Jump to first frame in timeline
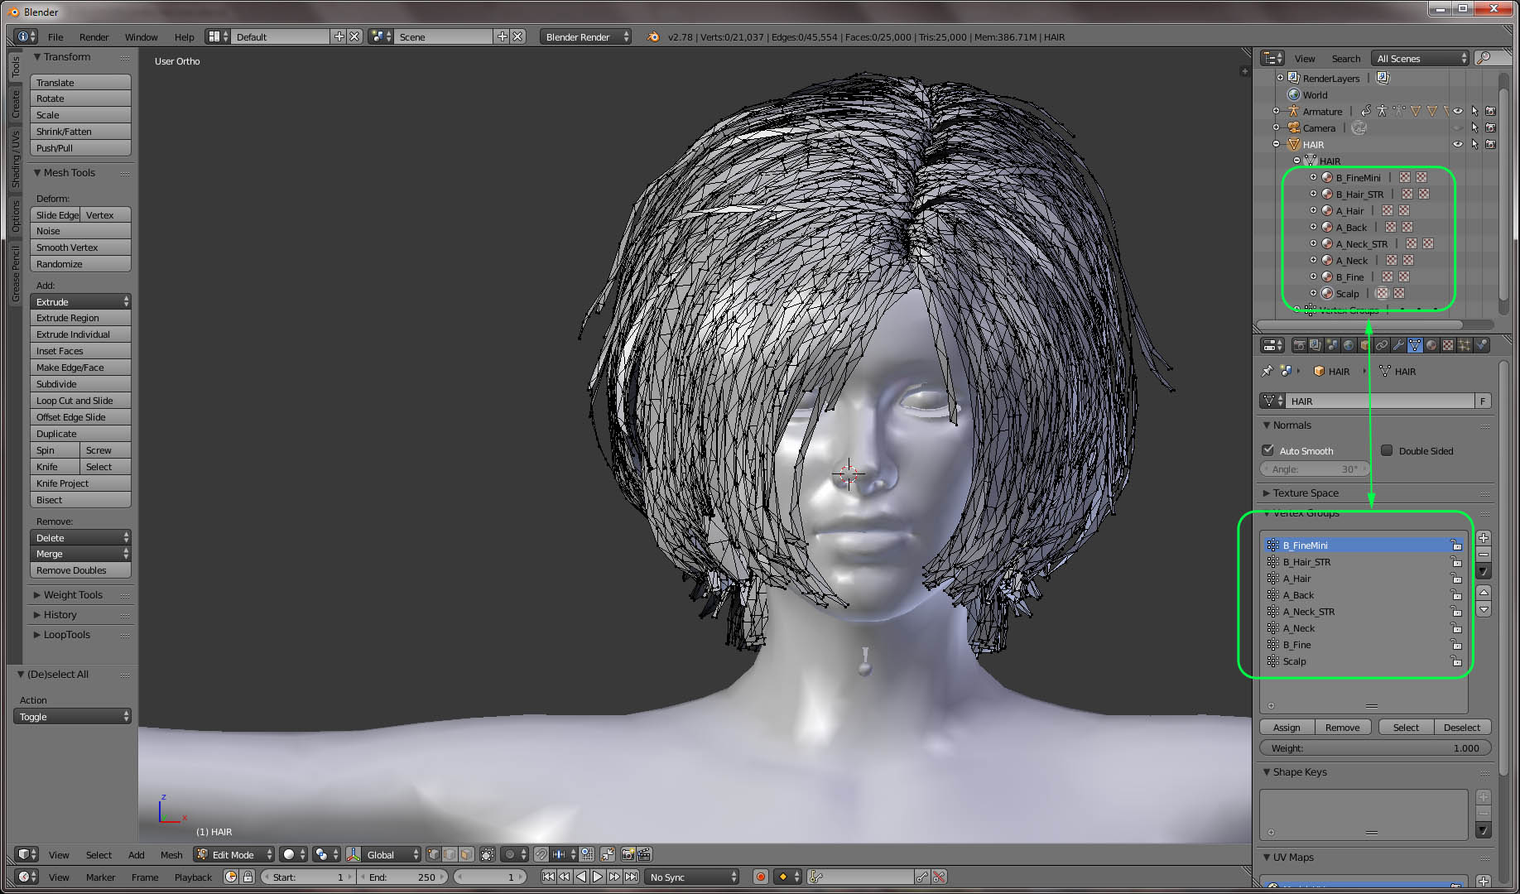1520x894 pixels. (548, 877)
